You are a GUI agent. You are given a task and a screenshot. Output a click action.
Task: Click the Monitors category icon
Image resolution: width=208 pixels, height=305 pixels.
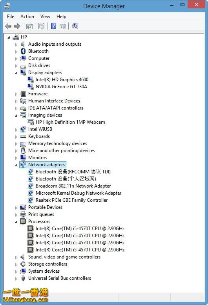coord(23,158)
